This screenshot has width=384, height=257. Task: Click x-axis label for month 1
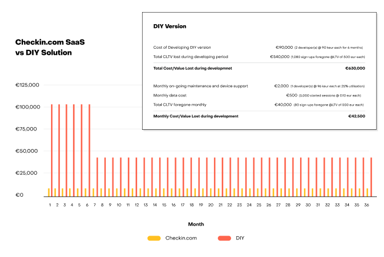(x=50, y=205)
